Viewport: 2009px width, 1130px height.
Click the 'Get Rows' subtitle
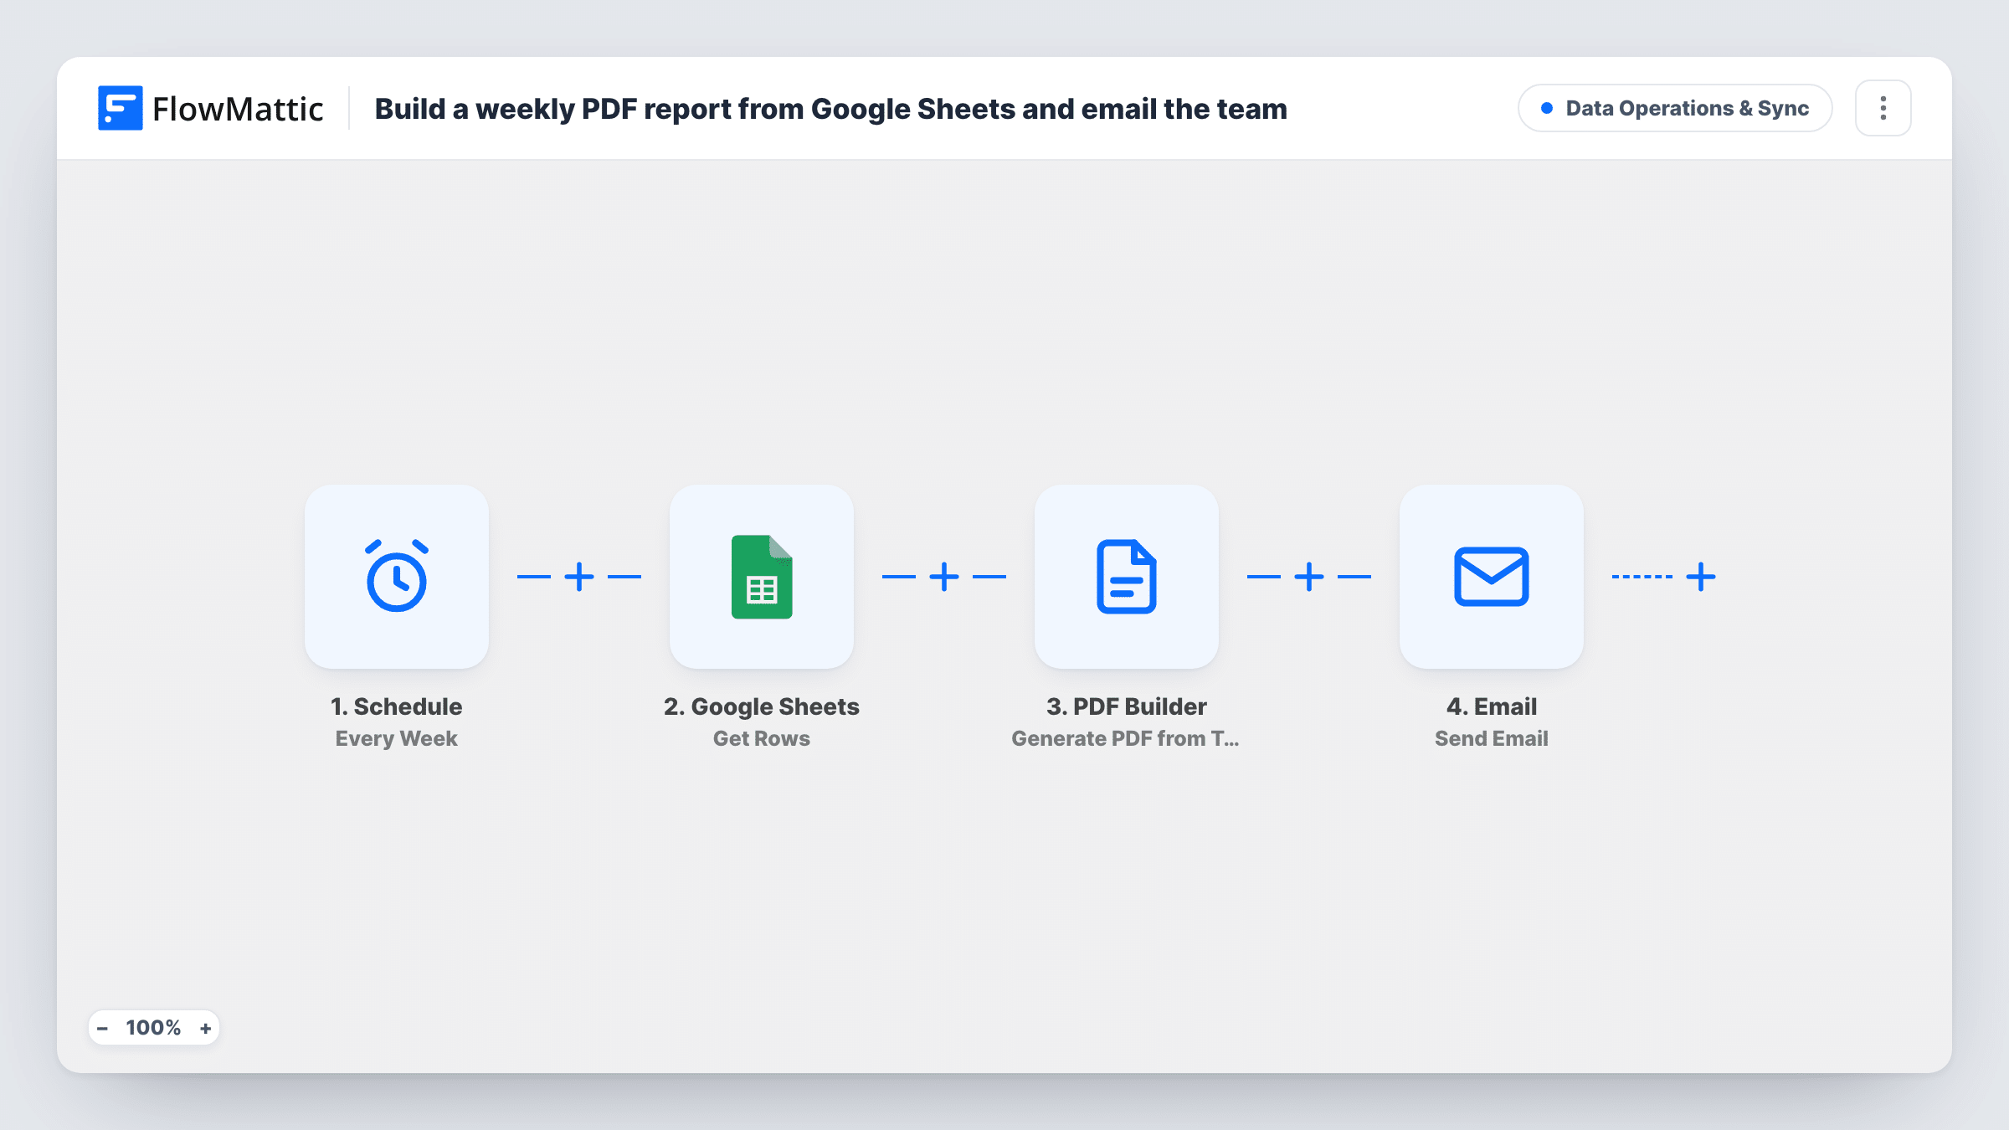pyautogui.click(x=762, y=738)
